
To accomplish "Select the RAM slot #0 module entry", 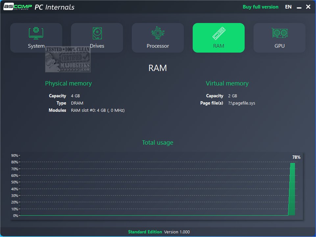I will click(98, 110).
